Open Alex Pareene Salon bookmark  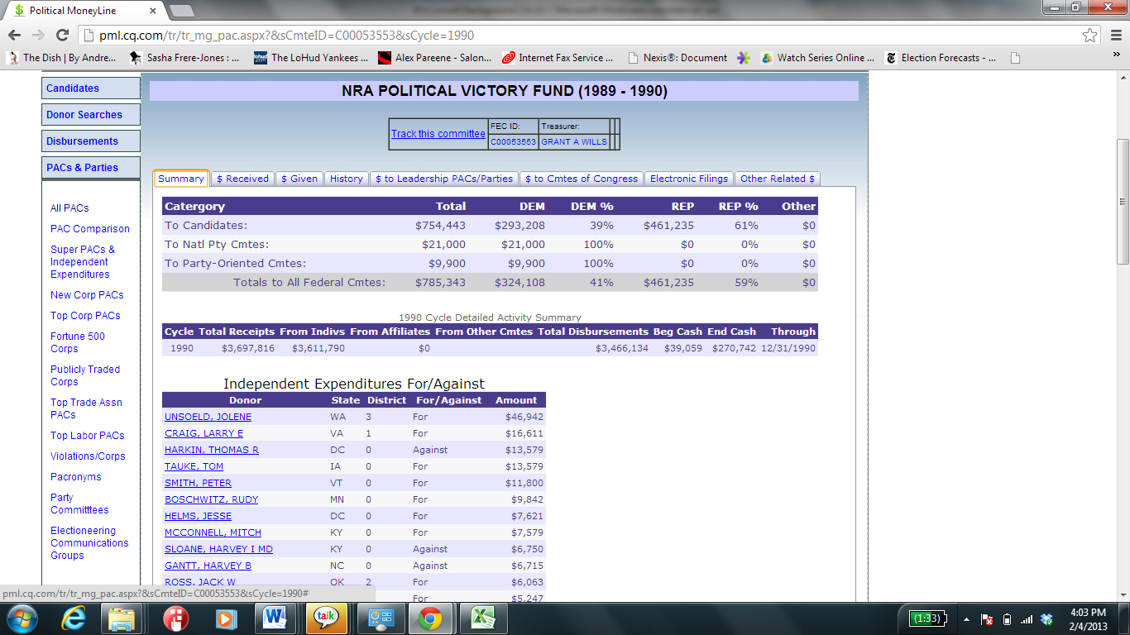tap(434, 58)
